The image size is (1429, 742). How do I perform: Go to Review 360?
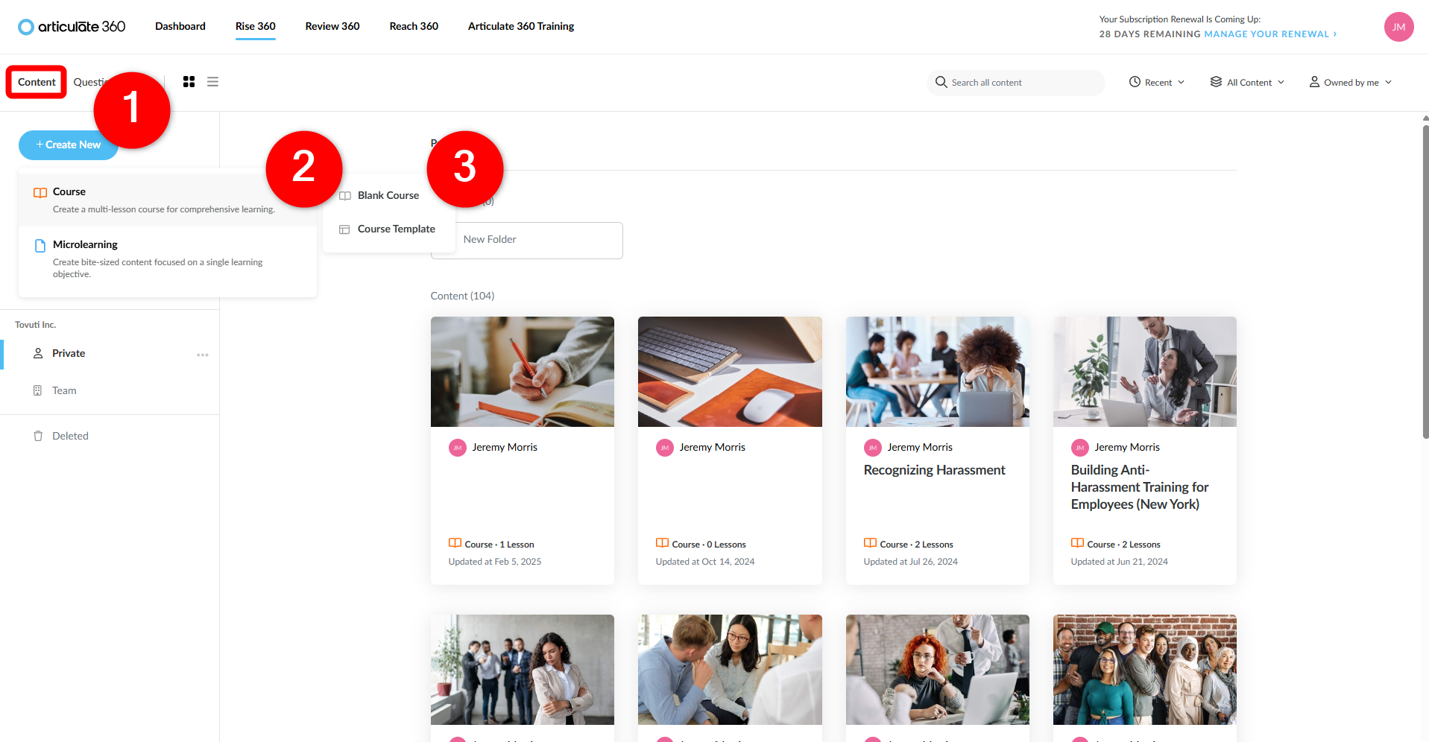coord(332,26)
